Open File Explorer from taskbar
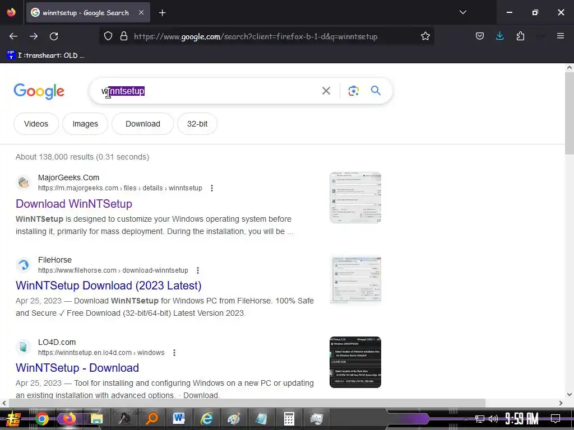This screenshot has height=430, width=574. tap(96, 419)
